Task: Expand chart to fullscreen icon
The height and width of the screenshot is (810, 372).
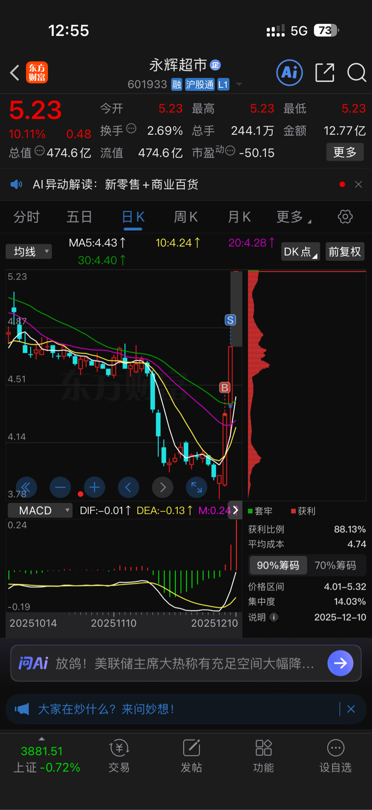Action: tap(197, 487)
